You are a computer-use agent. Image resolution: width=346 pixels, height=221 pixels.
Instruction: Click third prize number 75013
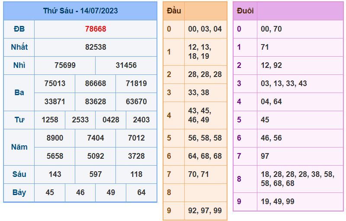tap(55, 83)
